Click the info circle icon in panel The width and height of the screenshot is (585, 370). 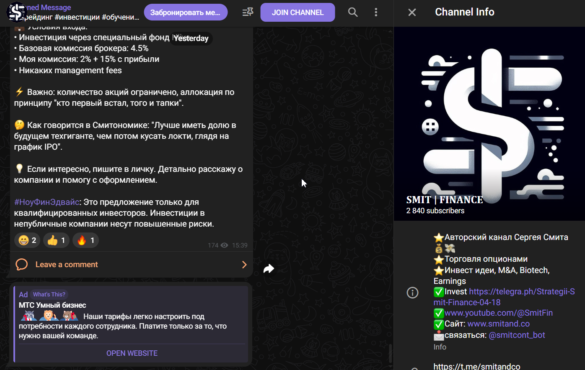tap(412, 293)
